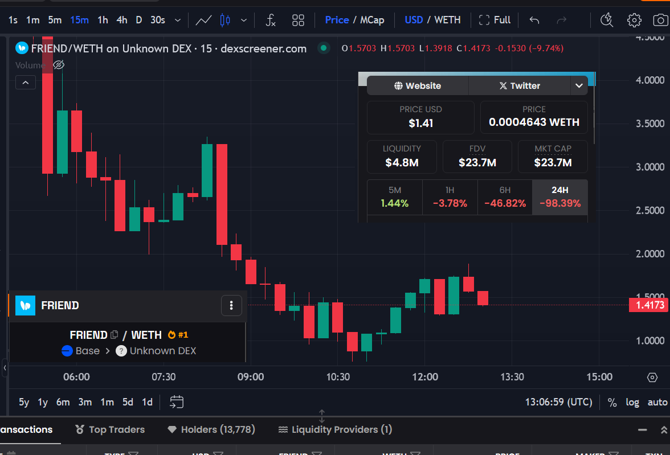Click the 0.0004643 WETH price box
The height and width of the screenshot is (455, 670).
tap(534, 117)
